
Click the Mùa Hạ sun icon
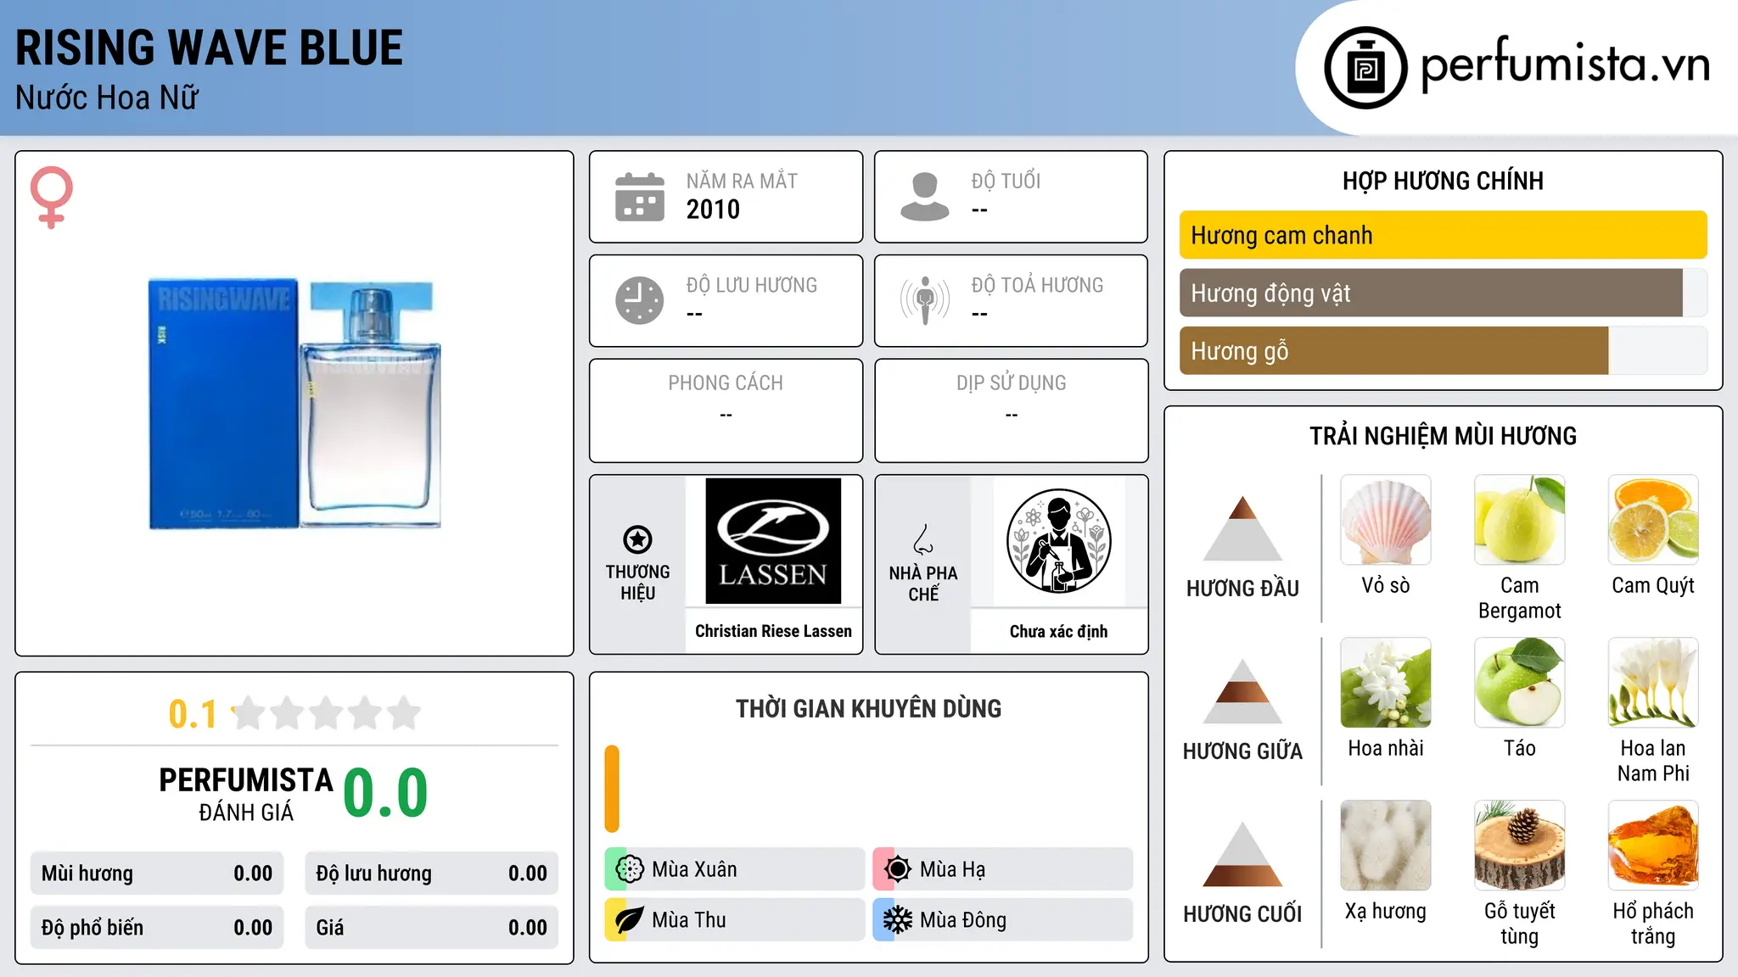[x=898, y=869]
